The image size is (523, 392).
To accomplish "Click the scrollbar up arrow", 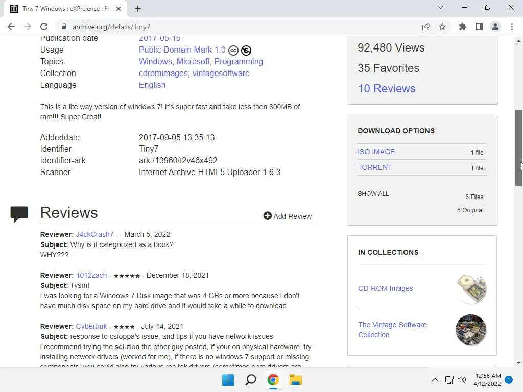I will tap(518, 41).
